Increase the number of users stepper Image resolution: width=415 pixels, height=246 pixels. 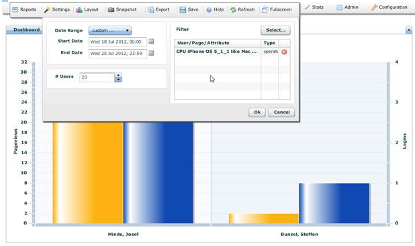coord(118,75)
